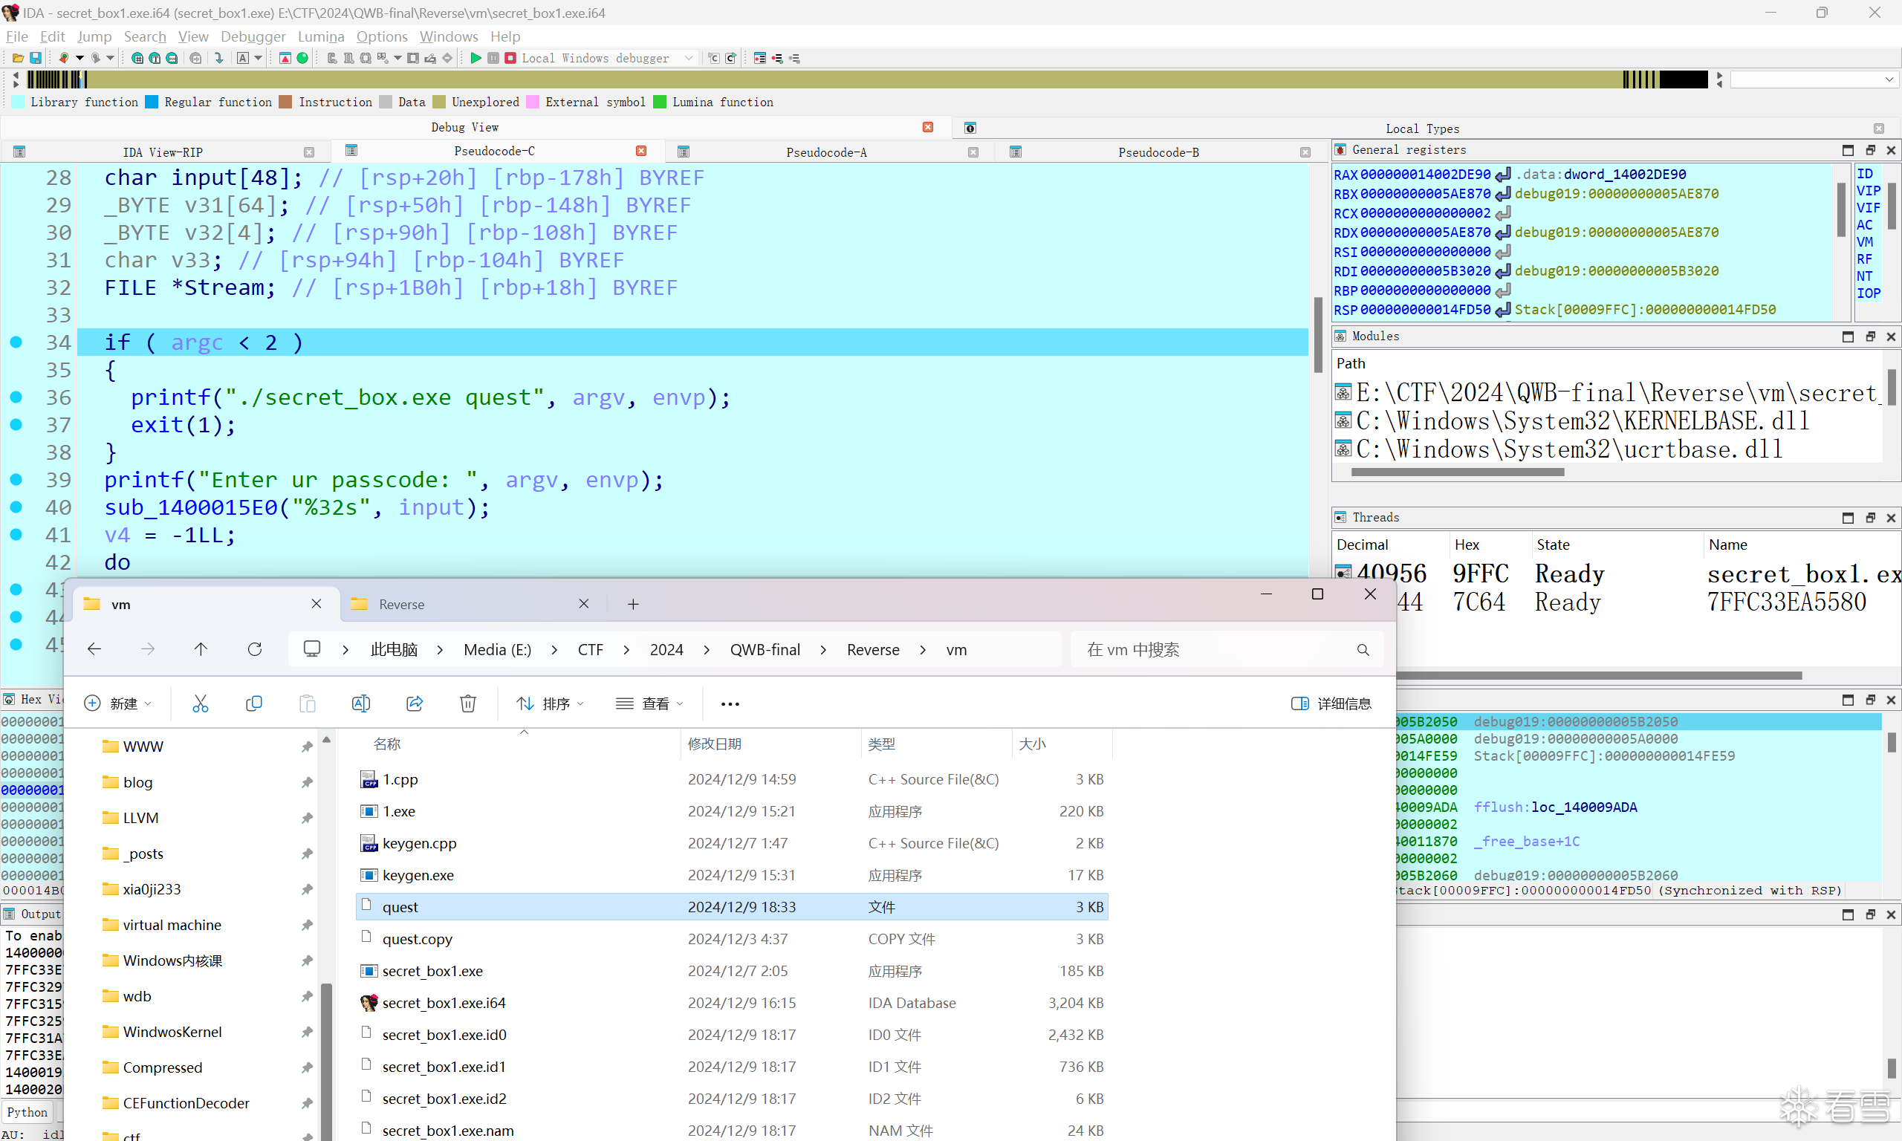This screenshot has width=1902, height=1141.
Task: Expand the 排序 sort dropdown
Action: click(551, 703)
